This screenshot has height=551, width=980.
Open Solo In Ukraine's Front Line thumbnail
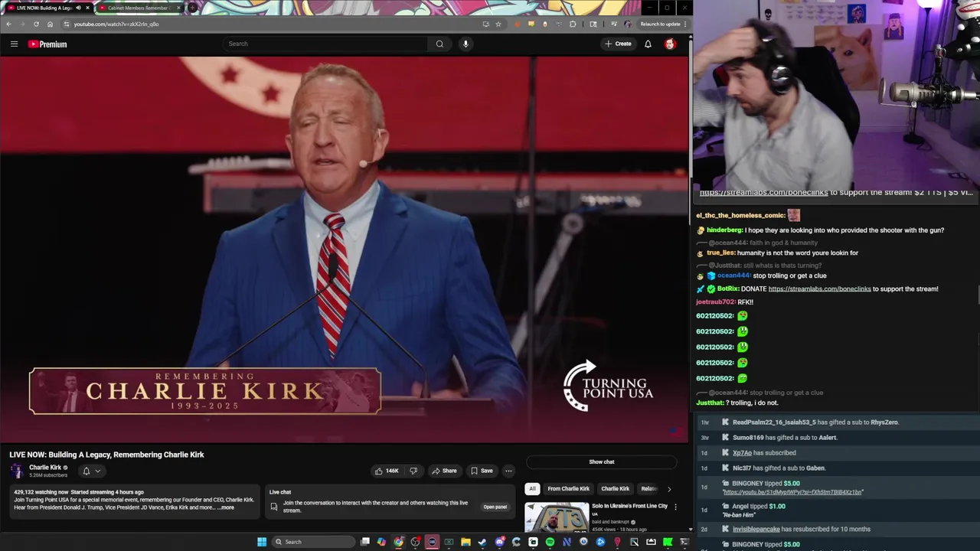point(557,517)
